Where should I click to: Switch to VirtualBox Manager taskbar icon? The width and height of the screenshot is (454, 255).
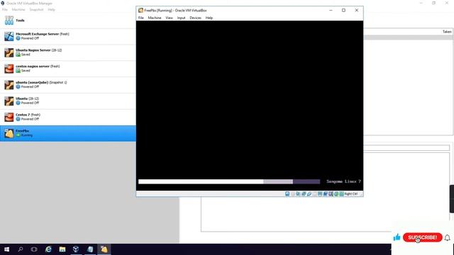point(76,249)
